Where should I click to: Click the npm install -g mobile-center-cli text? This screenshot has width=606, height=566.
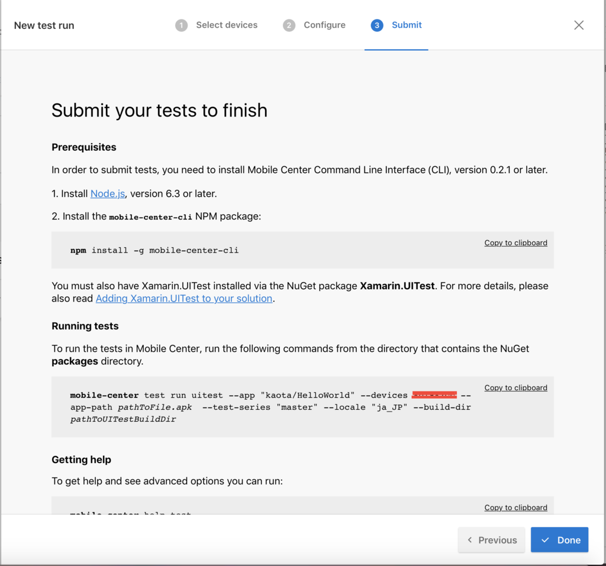(x=154, y=250)
